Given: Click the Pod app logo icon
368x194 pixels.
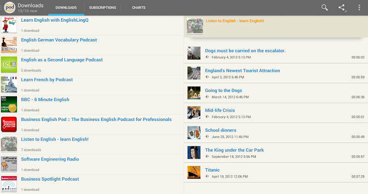Looking at the screenshot, I should [9, 7].
